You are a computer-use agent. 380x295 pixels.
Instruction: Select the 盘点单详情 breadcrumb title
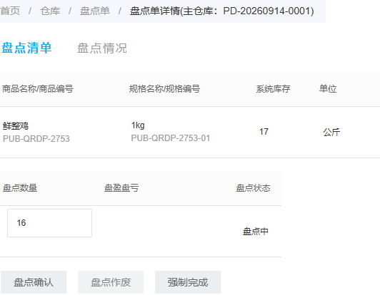point(221,11)
